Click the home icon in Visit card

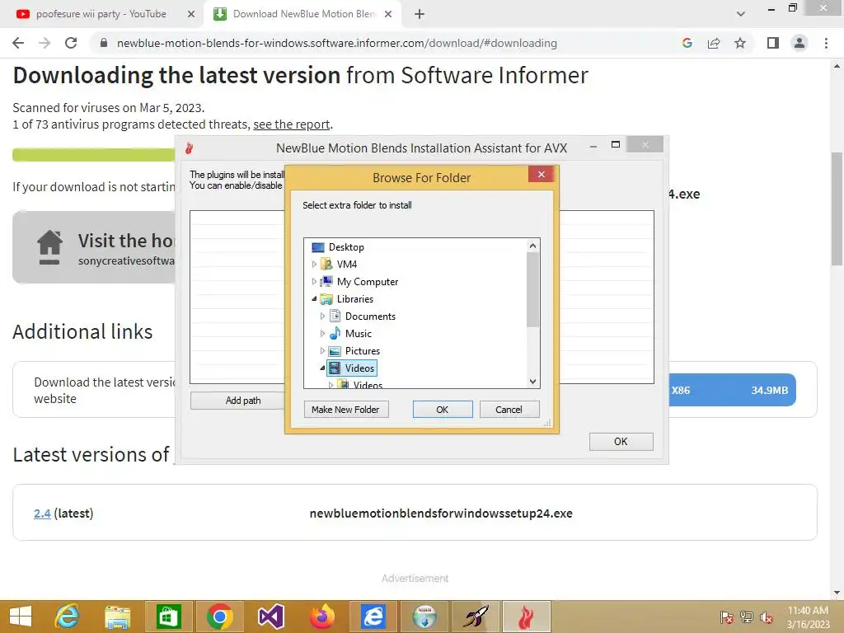[49, 247]
